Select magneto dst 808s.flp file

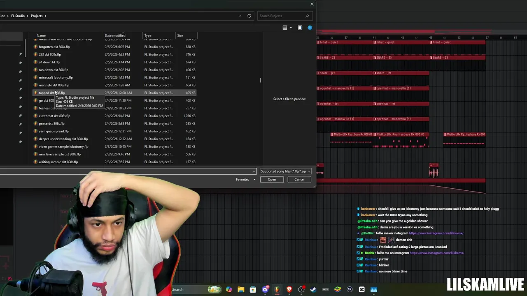pyautogui.click(x=114, y=85)
